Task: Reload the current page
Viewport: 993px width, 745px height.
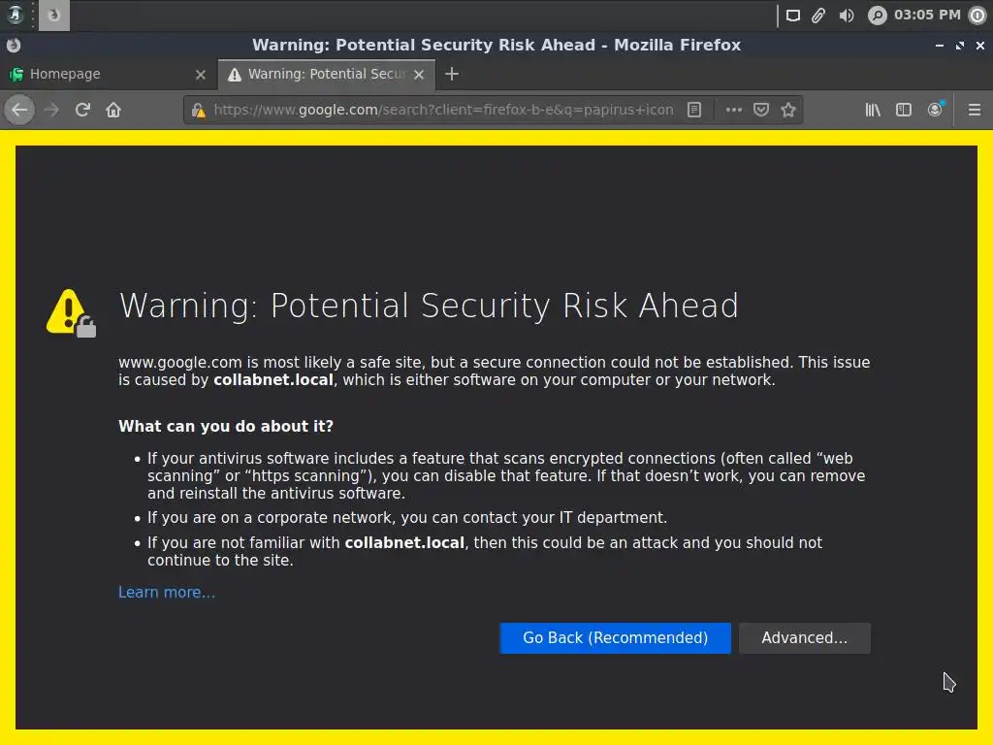Action: 82,110
